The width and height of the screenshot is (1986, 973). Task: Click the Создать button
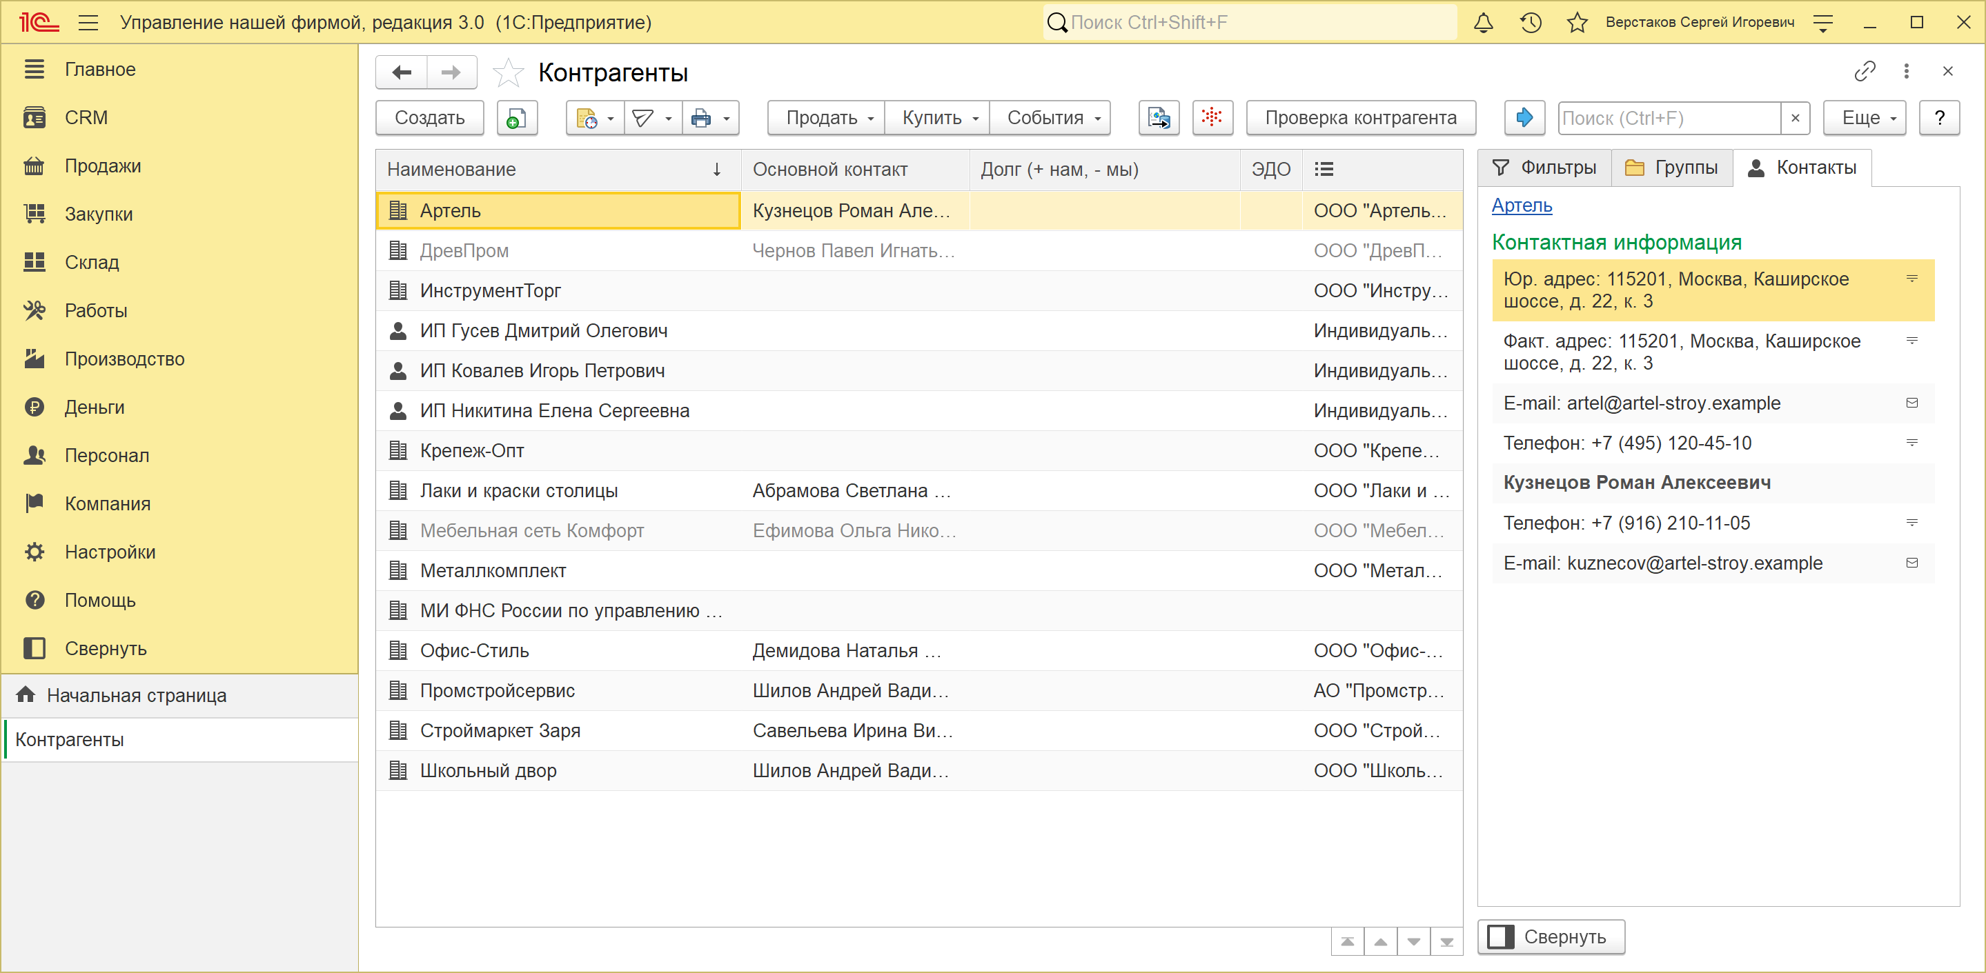[429, 118]
